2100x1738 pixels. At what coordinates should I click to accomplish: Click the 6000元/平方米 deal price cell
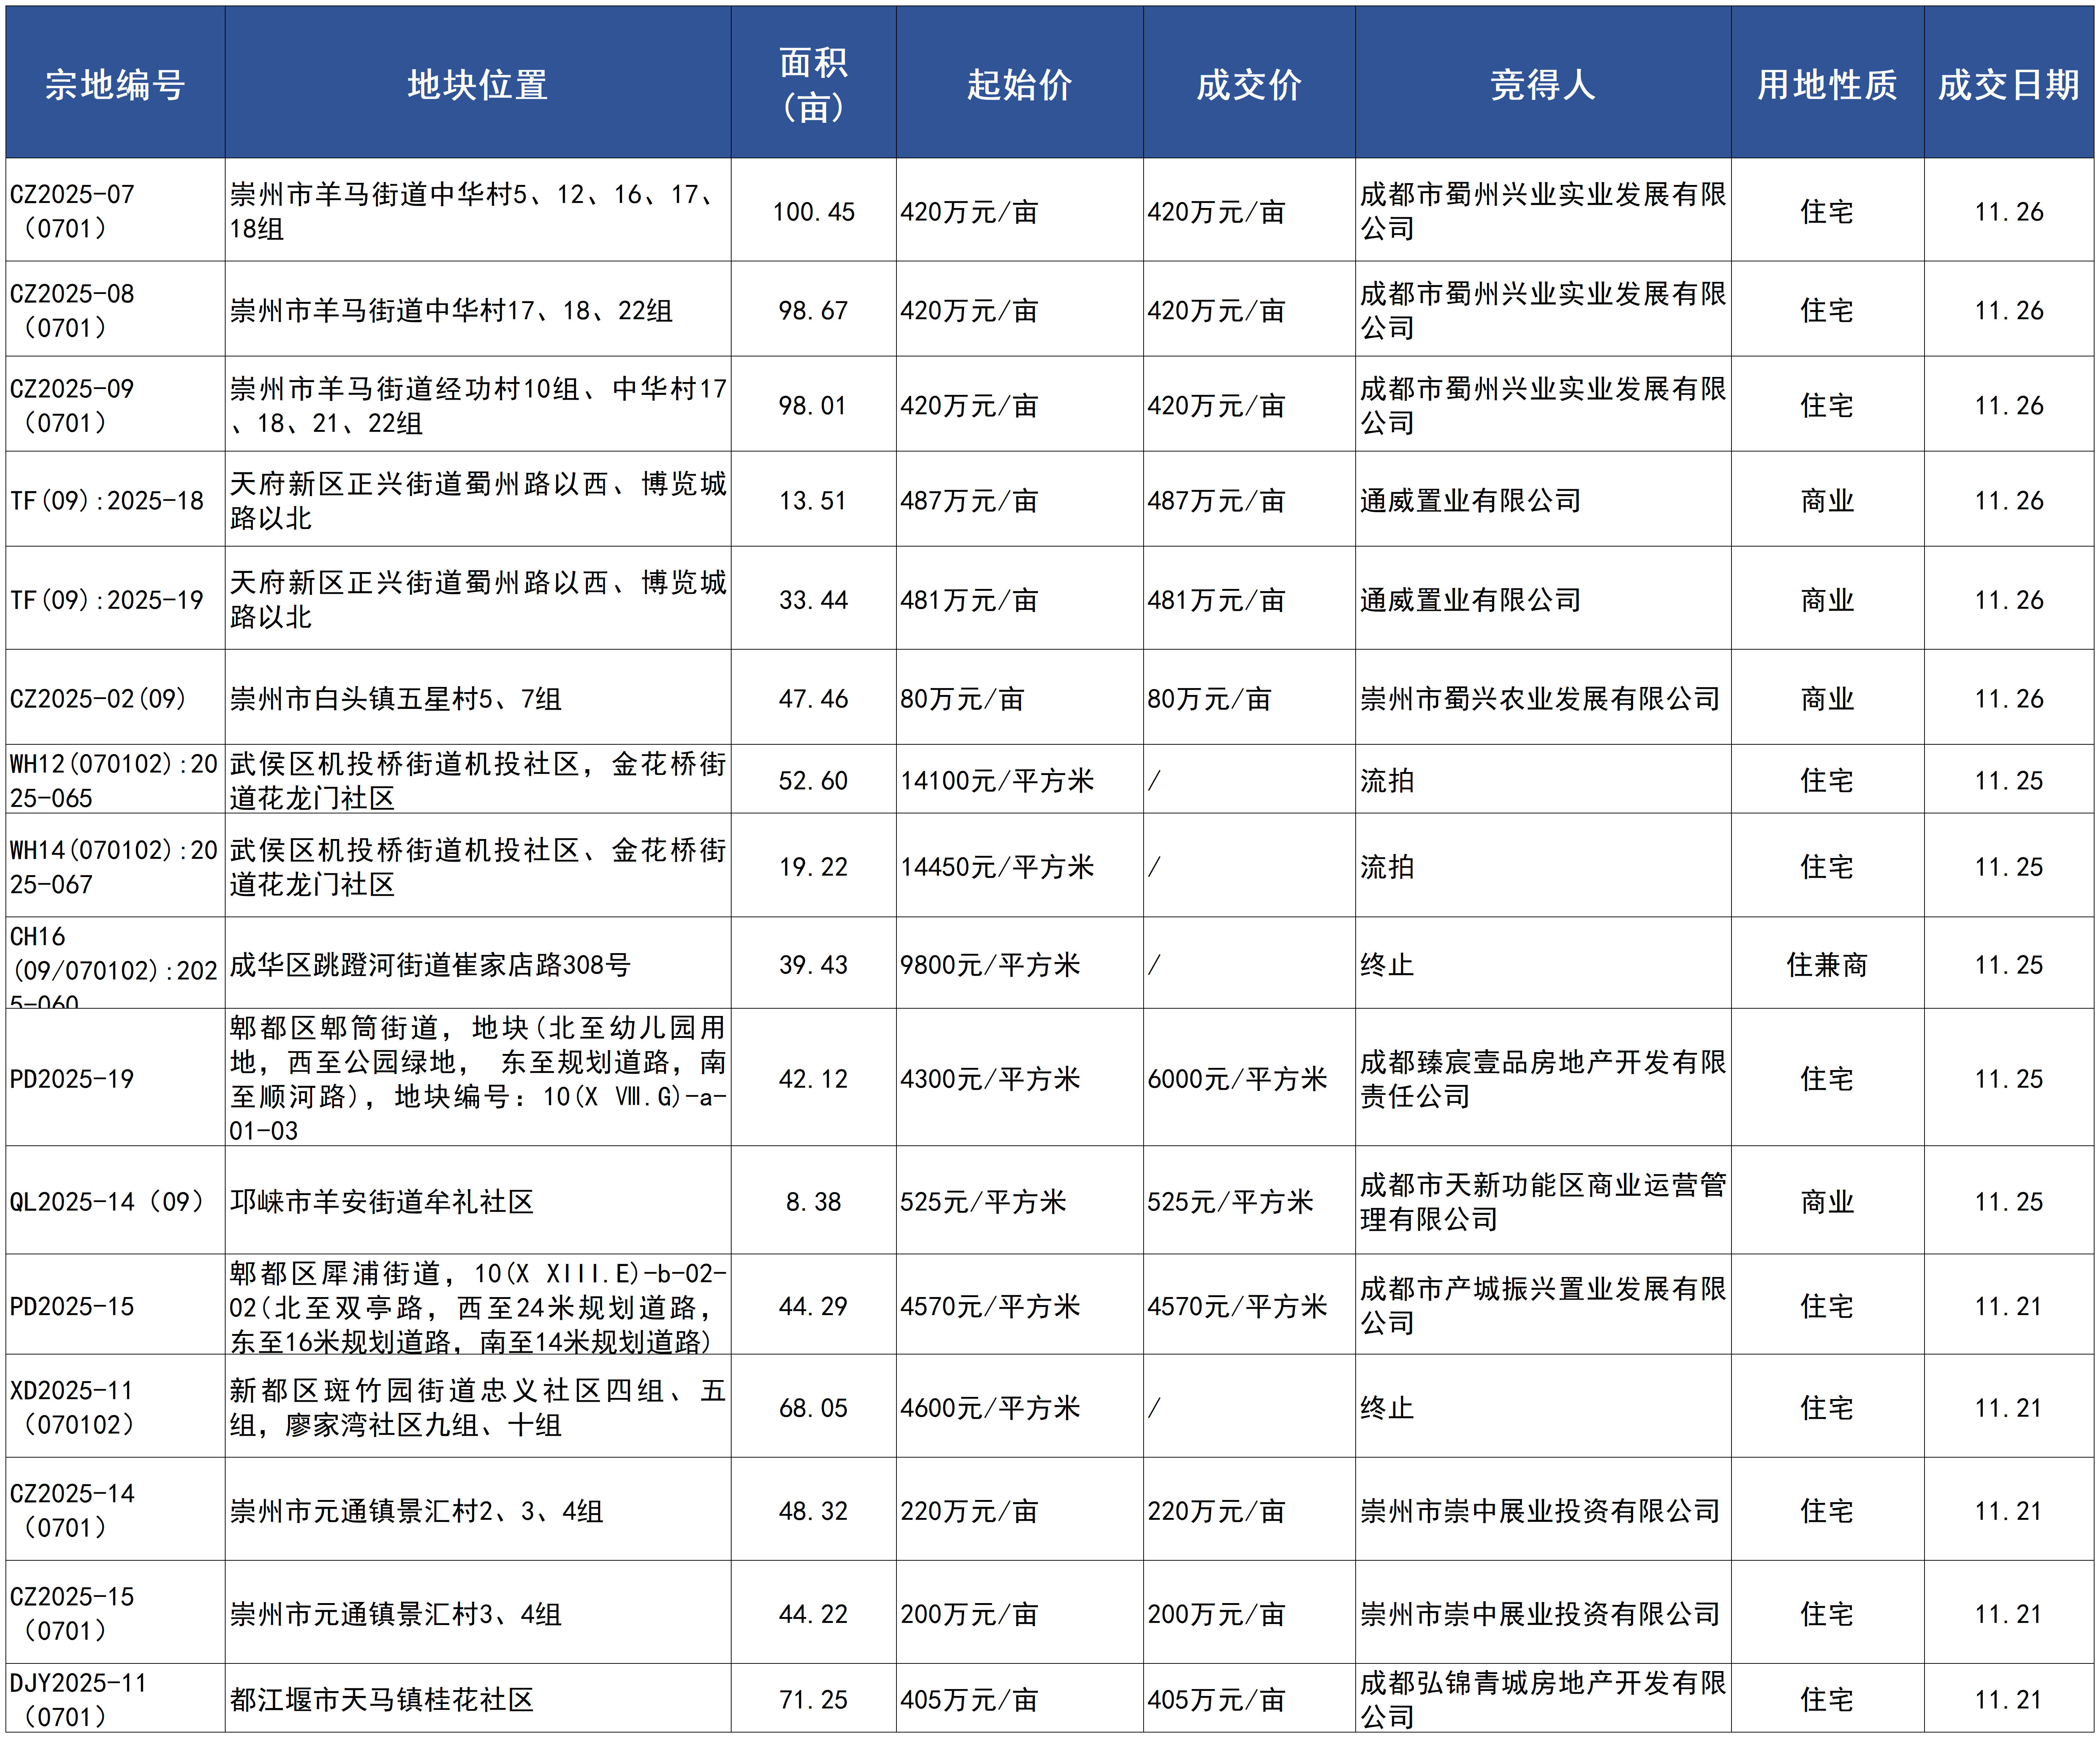tap(1237, 1078)
